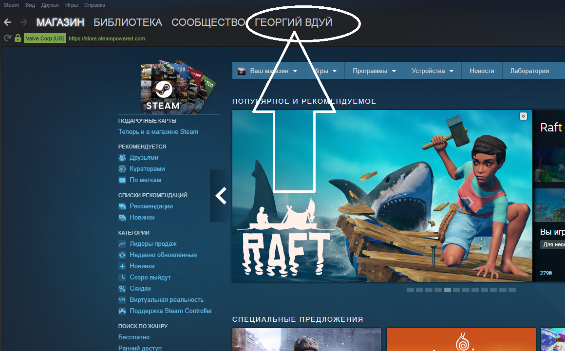
Task: Show previous carousel item with left arrow
Action: pyautogui.click(x=221, y=196)
